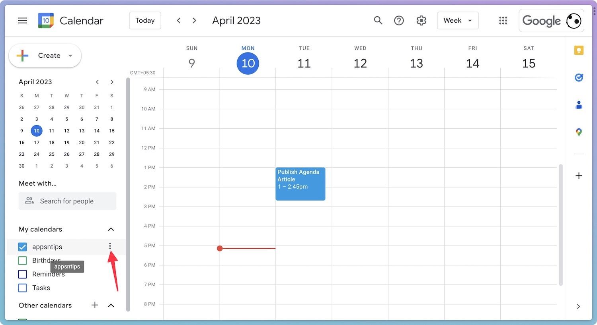This screenshot has height=325, width=597.
Task: Open the main menu hamburger icon
Action: coord(23,21)
